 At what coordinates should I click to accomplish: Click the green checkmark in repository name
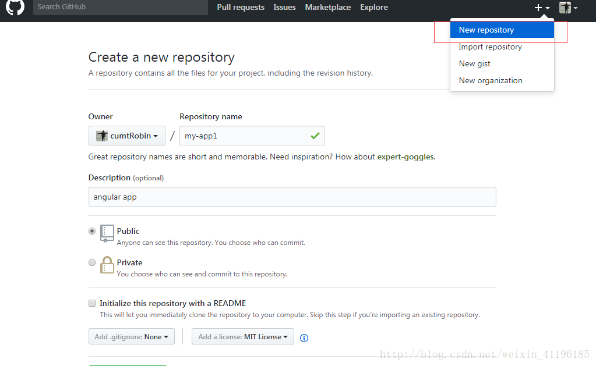(315, 136)
